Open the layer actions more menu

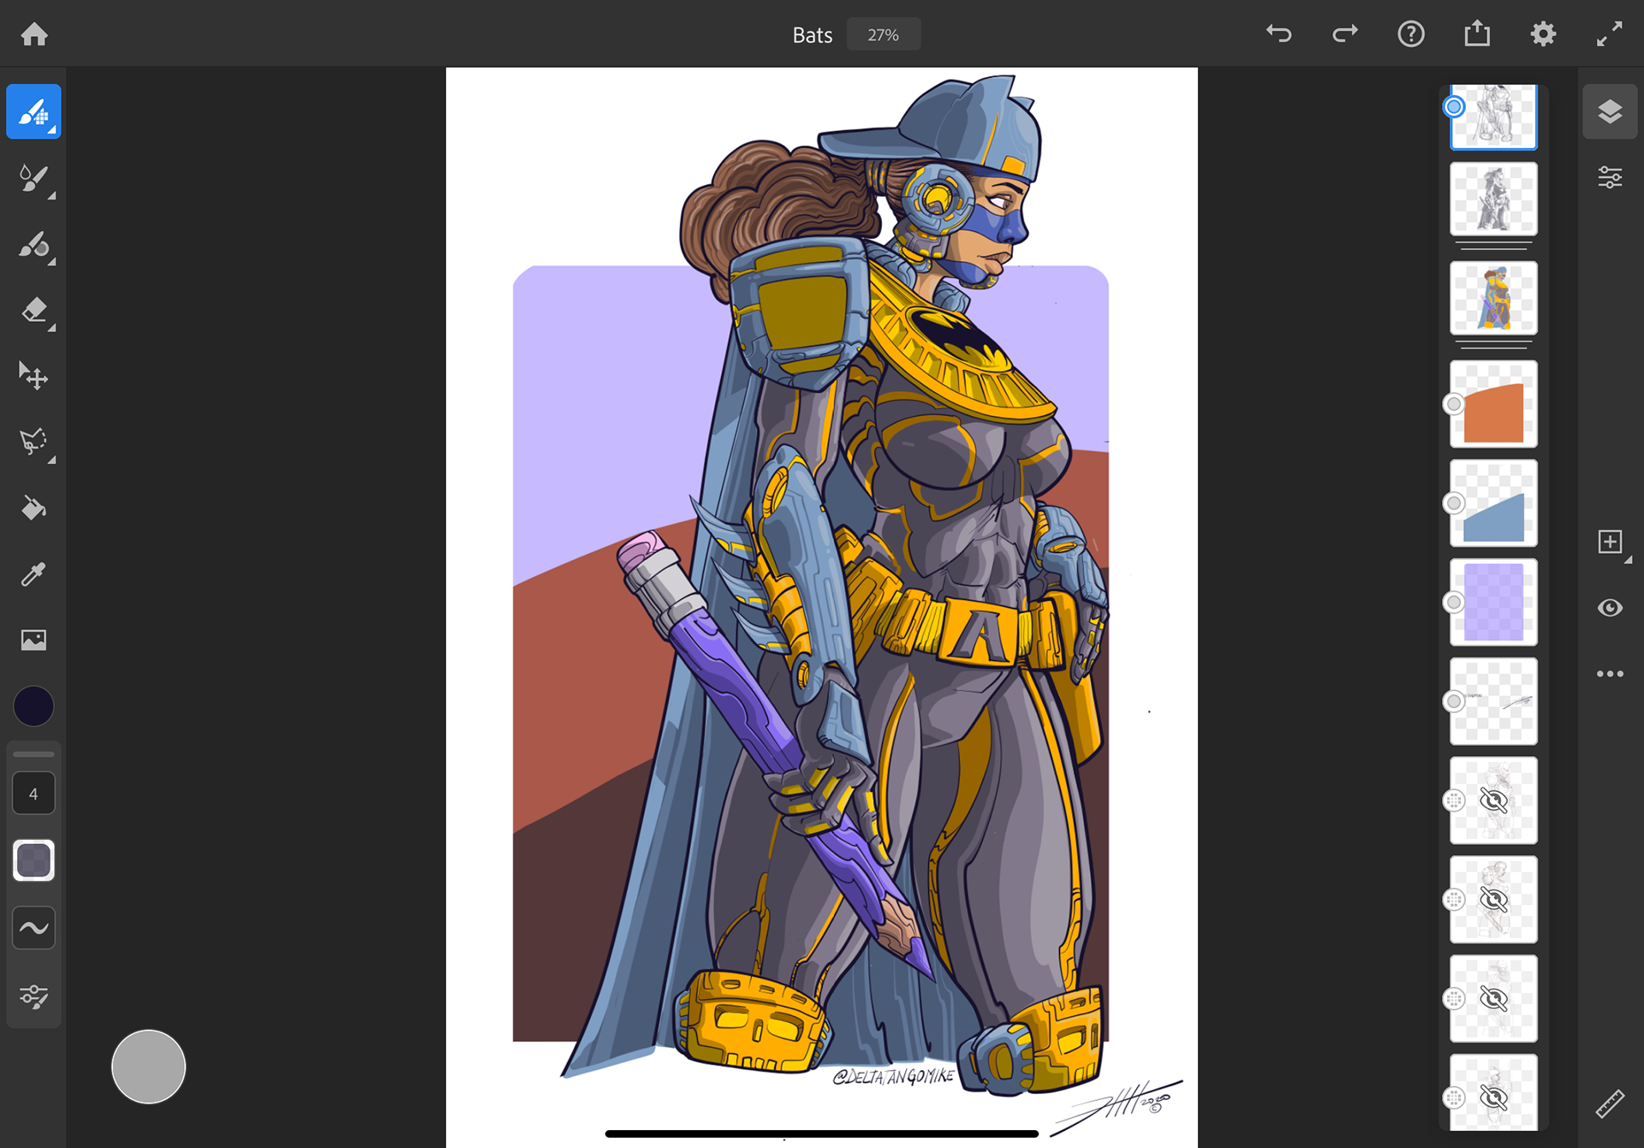pyautogui.click(x=1610, y=674)
